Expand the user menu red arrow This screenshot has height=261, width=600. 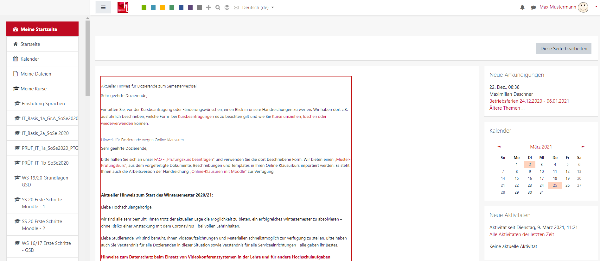596,6
